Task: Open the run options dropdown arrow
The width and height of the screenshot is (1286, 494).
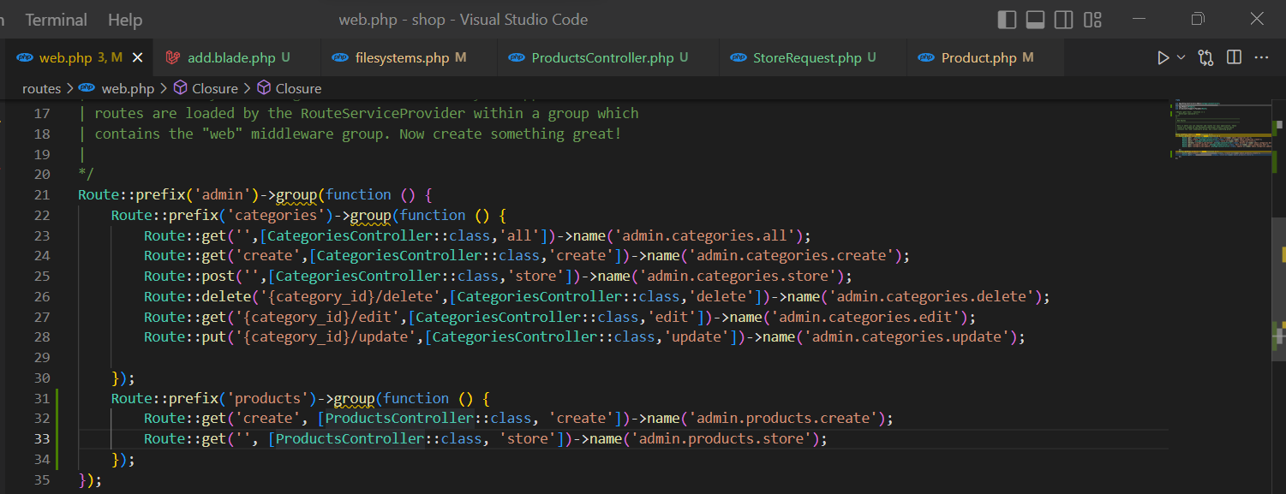Action: (x=1181, y=57)
